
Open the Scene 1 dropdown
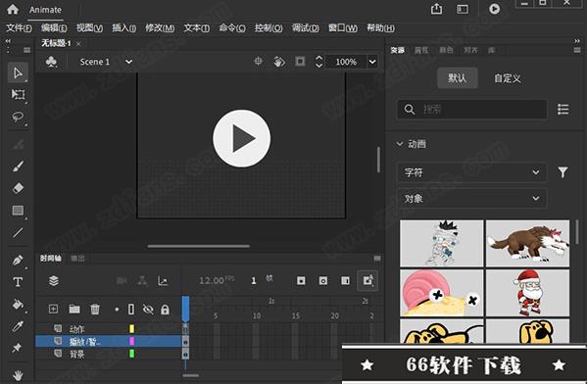coord(128,62)
